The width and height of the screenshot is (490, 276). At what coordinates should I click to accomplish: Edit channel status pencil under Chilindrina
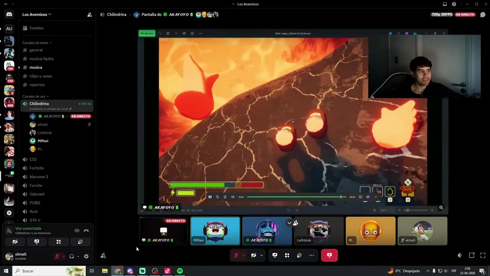pos(70,109)
